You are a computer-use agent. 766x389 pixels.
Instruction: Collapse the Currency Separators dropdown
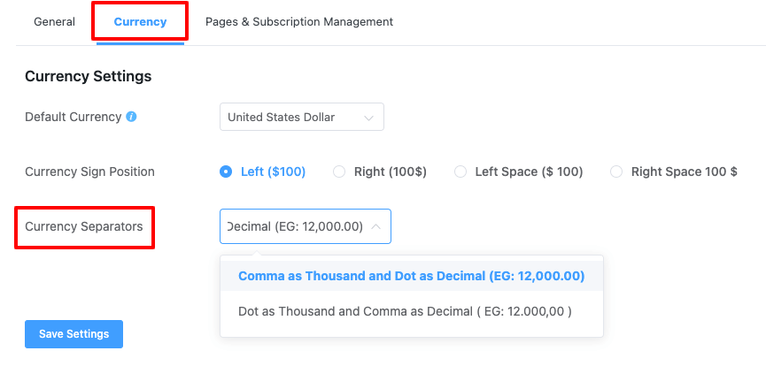306,226
